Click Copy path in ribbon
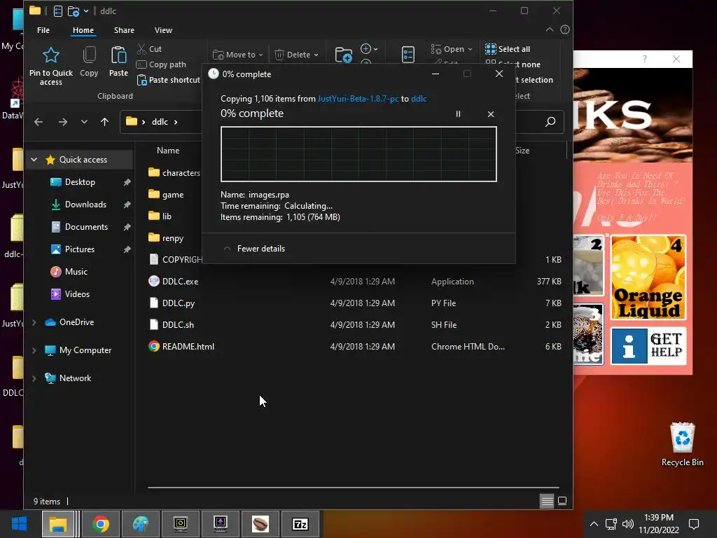717x538 pixels. pyautogui.click(x=162, y=64)
